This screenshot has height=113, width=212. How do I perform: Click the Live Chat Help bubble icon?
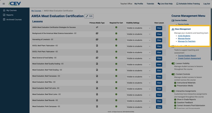point(159,4)
